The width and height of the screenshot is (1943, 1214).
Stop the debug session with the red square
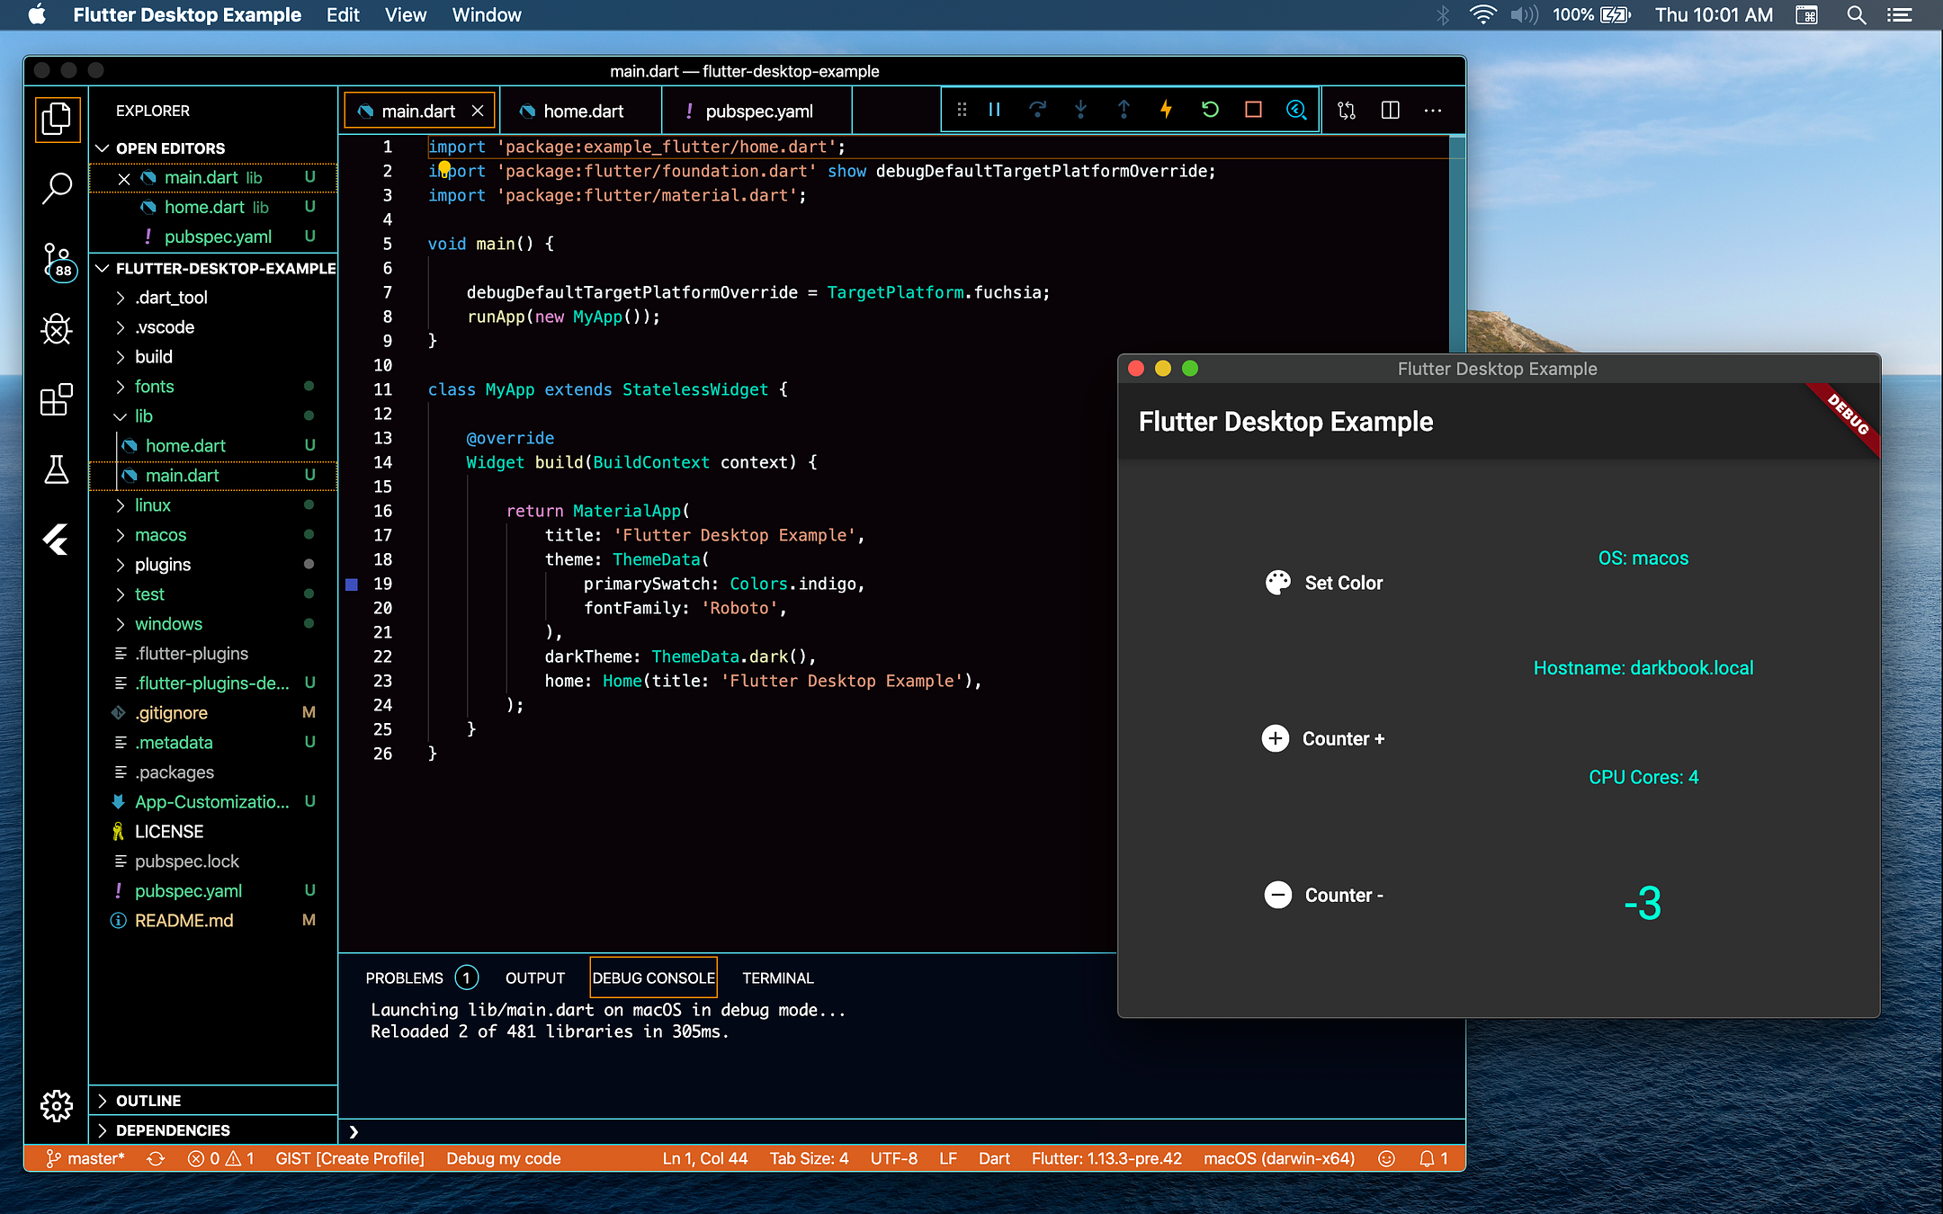click(x=1252, y=110)
